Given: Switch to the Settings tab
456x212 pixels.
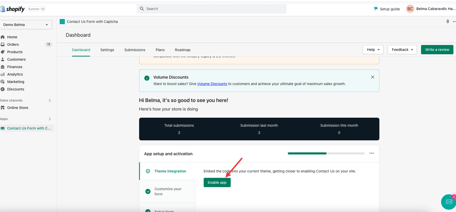Looking at the screenshot, I should (x=107, y=50).
